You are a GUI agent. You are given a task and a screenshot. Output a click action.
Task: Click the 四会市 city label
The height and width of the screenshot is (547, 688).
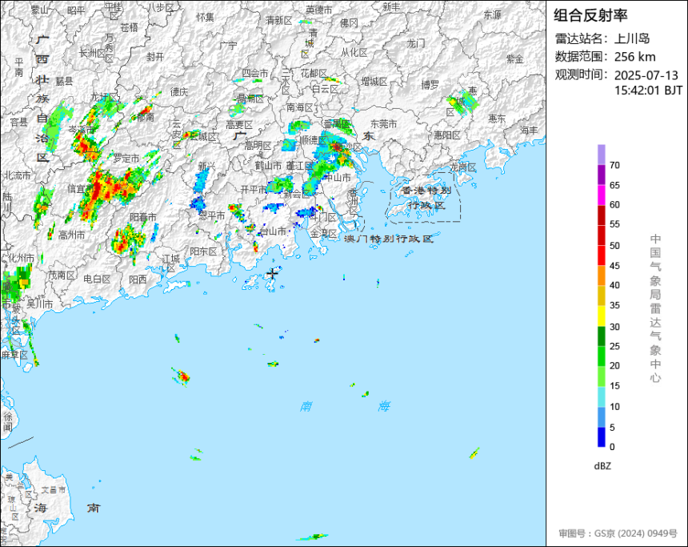click(255, 74)
